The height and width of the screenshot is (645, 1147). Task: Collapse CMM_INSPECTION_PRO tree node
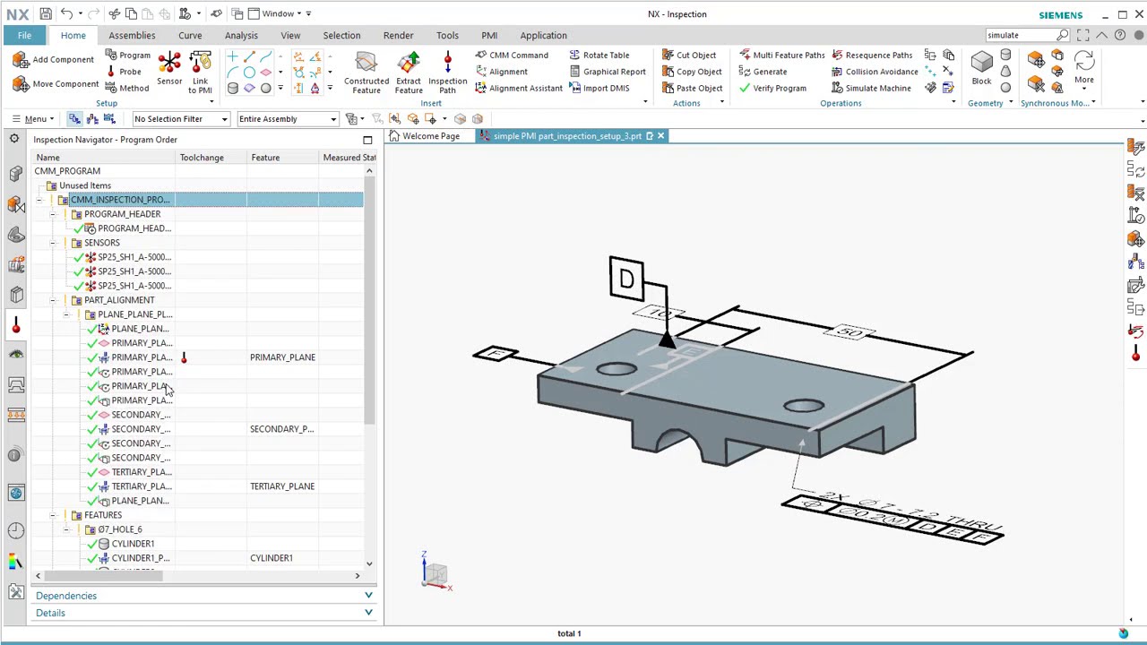coord(39,200)
